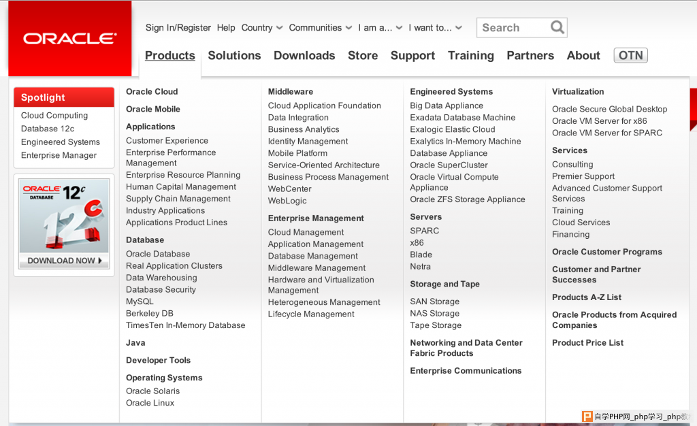Open the Java heading link
697x426 pixels.
135,343
